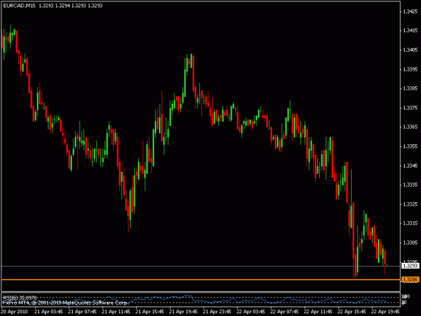Select the orange horizontal line at 1.3286
Image resolution: width=421 pixels, height=316 pixels.
click(x=201, y=280)
